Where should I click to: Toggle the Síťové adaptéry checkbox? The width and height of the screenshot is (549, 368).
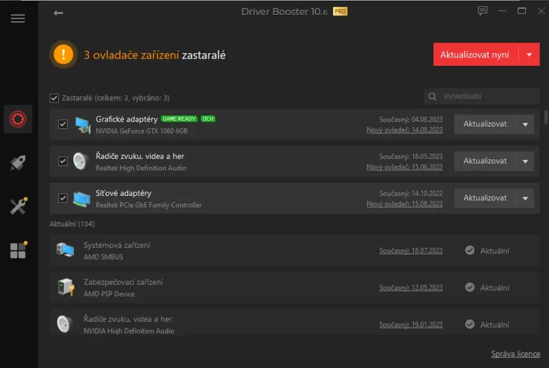pyautogui.click(x=63, y=198)
